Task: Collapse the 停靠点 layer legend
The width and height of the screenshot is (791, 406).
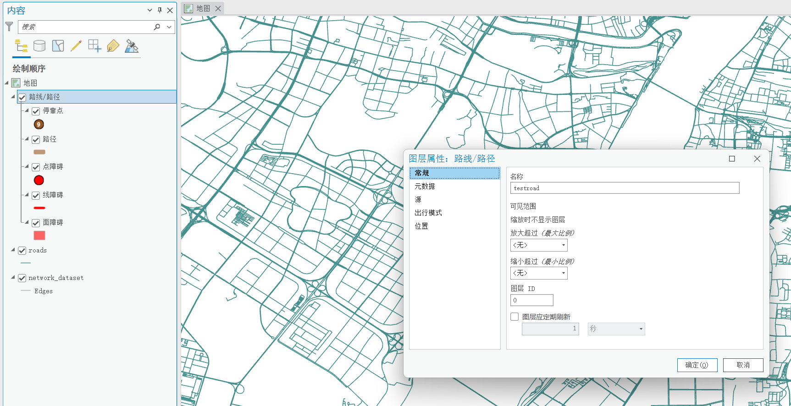Action: [x=27, y=110]
